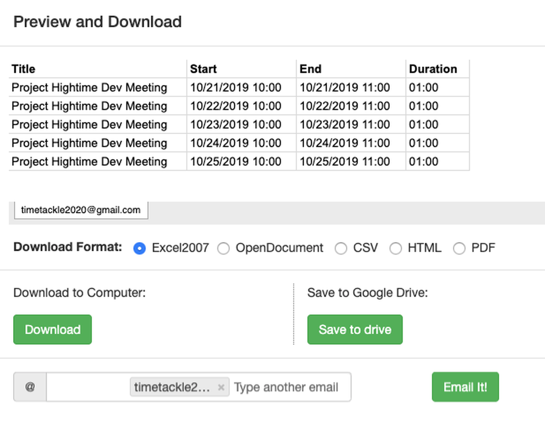
Task: Pick HTML as download format
Action: coord(396,249)
